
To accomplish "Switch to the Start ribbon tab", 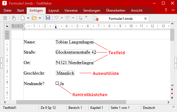I will coord(20,10).
